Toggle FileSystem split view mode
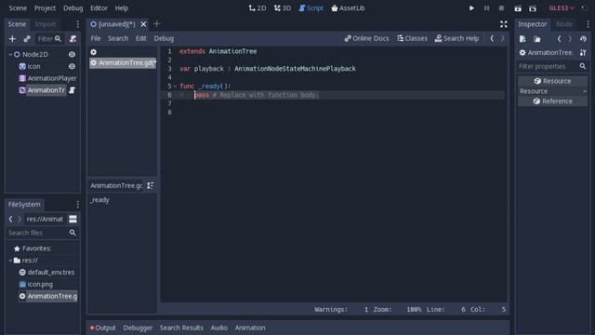This screenshot has width=595, height=335. [x=73, y=220]
